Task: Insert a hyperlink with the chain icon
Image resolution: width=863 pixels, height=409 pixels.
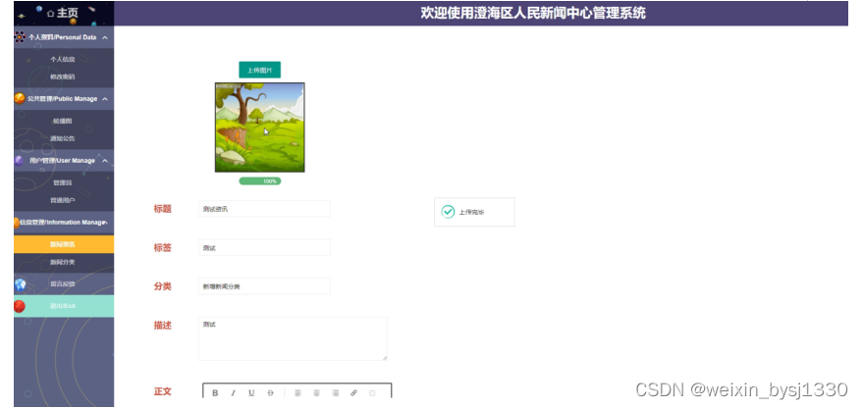Action: (x=353, y=393)
